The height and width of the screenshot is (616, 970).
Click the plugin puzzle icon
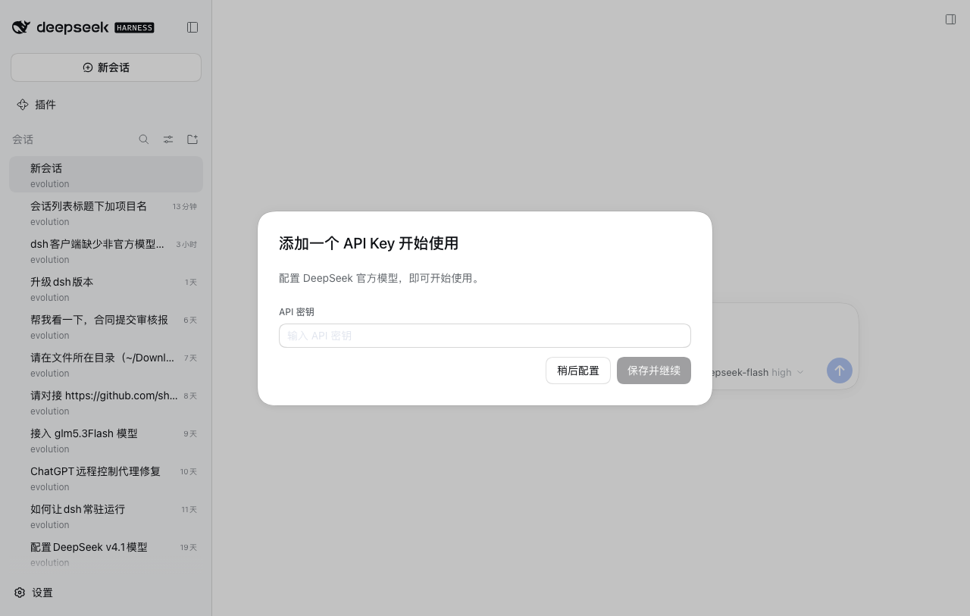[x=23, y=105]
